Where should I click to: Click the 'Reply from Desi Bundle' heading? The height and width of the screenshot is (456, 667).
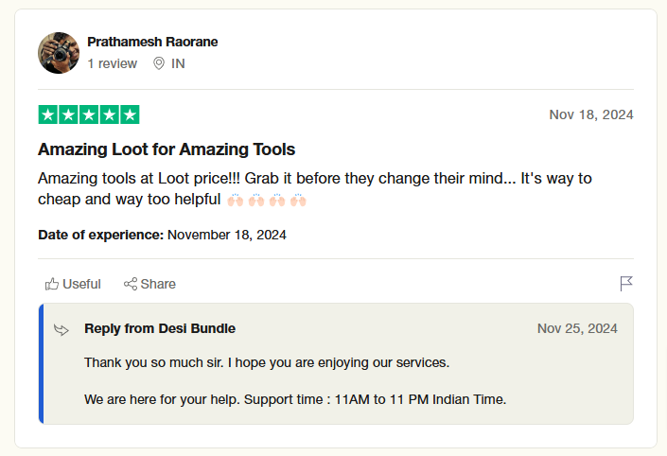[160, 328]
